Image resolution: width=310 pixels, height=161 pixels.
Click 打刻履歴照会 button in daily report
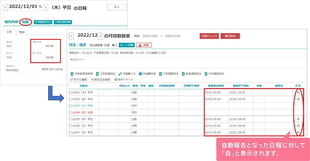(x=43, y=22)
